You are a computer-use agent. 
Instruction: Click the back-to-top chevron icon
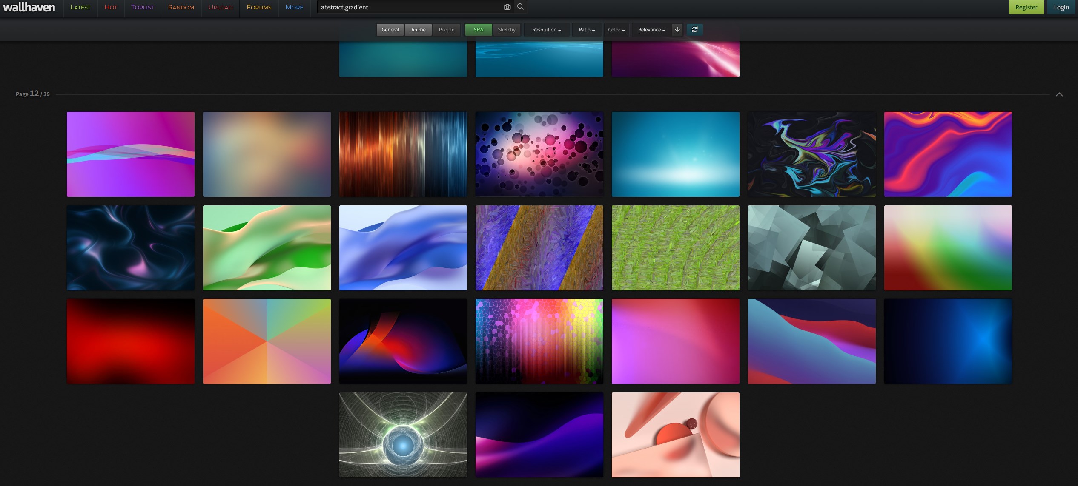click(x=1059, y=94)
